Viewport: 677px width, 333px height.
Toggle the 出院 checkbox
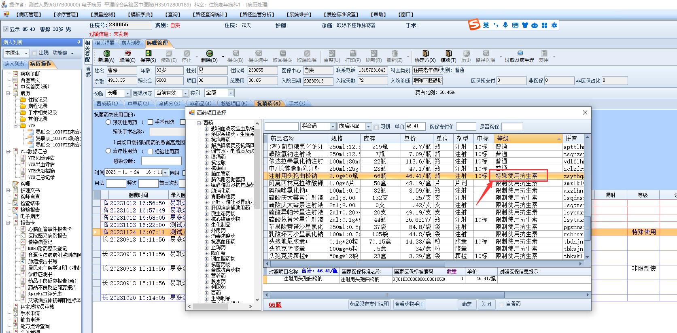point(34,53)
